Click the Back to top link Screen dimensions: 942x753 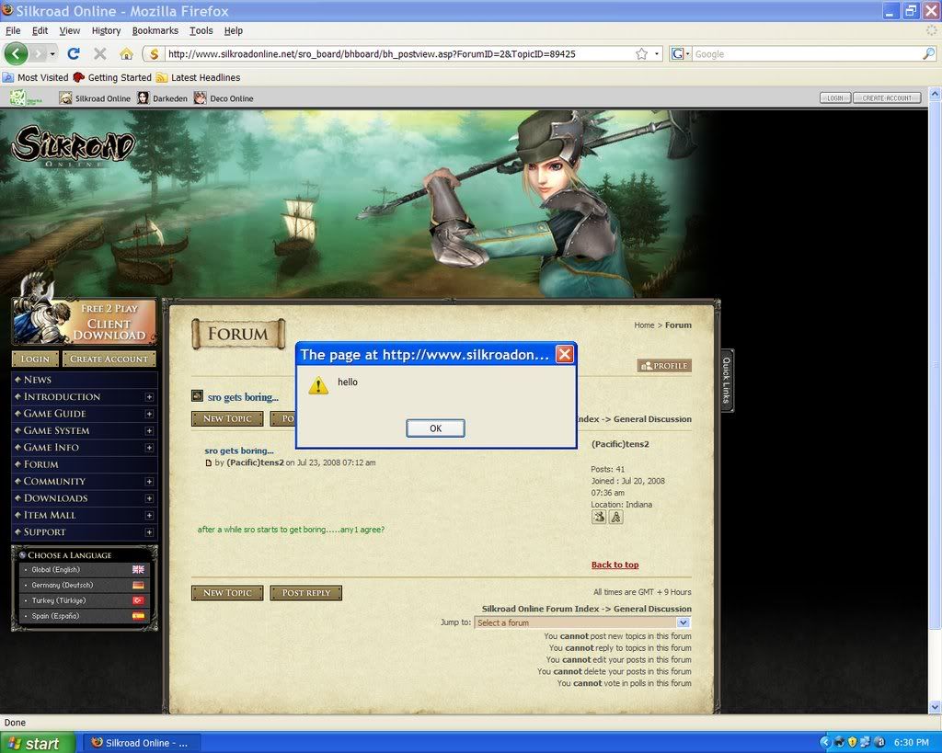[x=615, y=565]
